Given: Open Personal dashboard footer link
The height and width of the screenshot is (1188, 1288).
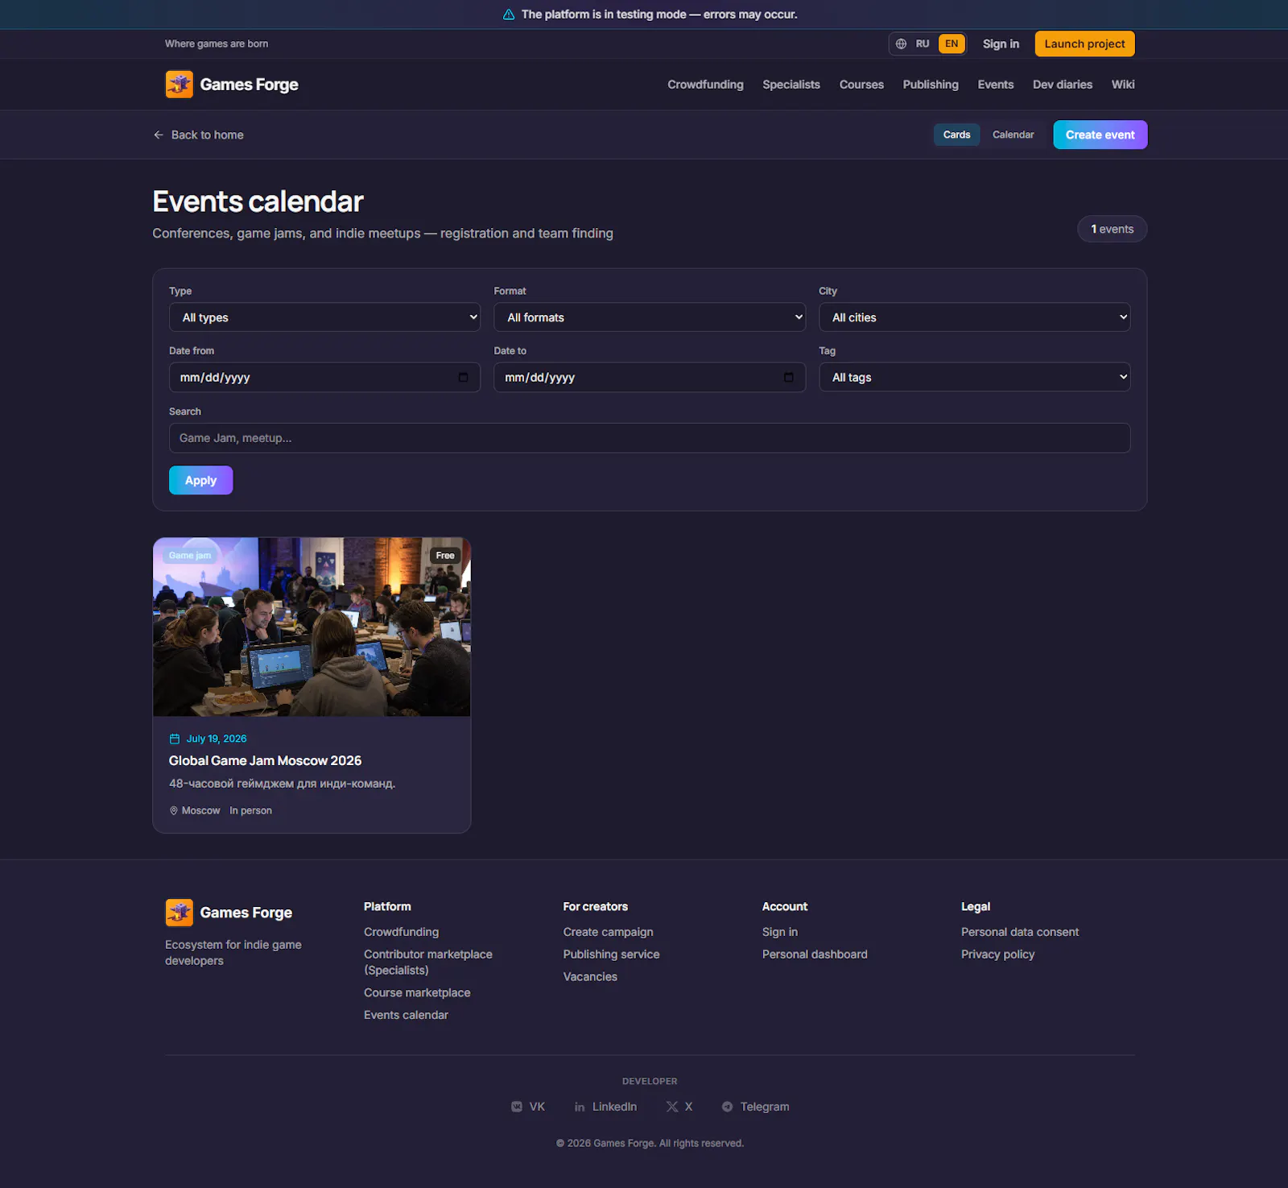Looking at the screenshot, I should coord(815,954).
